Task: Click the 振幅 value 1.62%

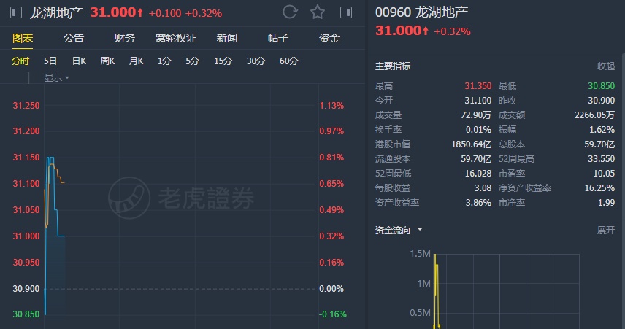Action: coord(602,129)
